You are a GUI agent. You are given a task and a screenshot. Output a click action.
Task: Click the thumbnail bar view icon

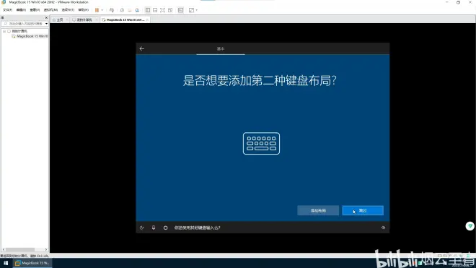[155, 10]
